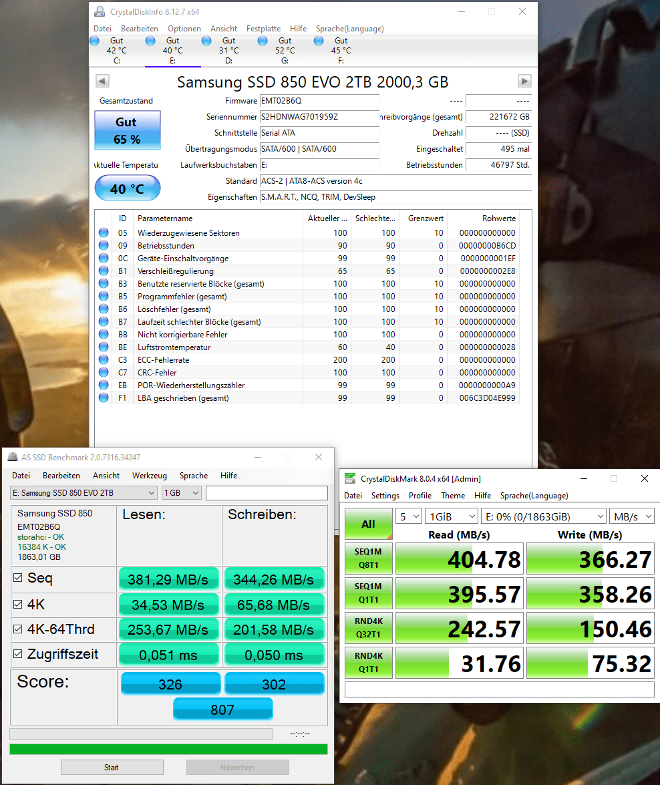The width and height of the screenshot is (660, 785).
Task: Toggle the Zugriffszeit test checkbox
Action: click(x=18, y=654)
